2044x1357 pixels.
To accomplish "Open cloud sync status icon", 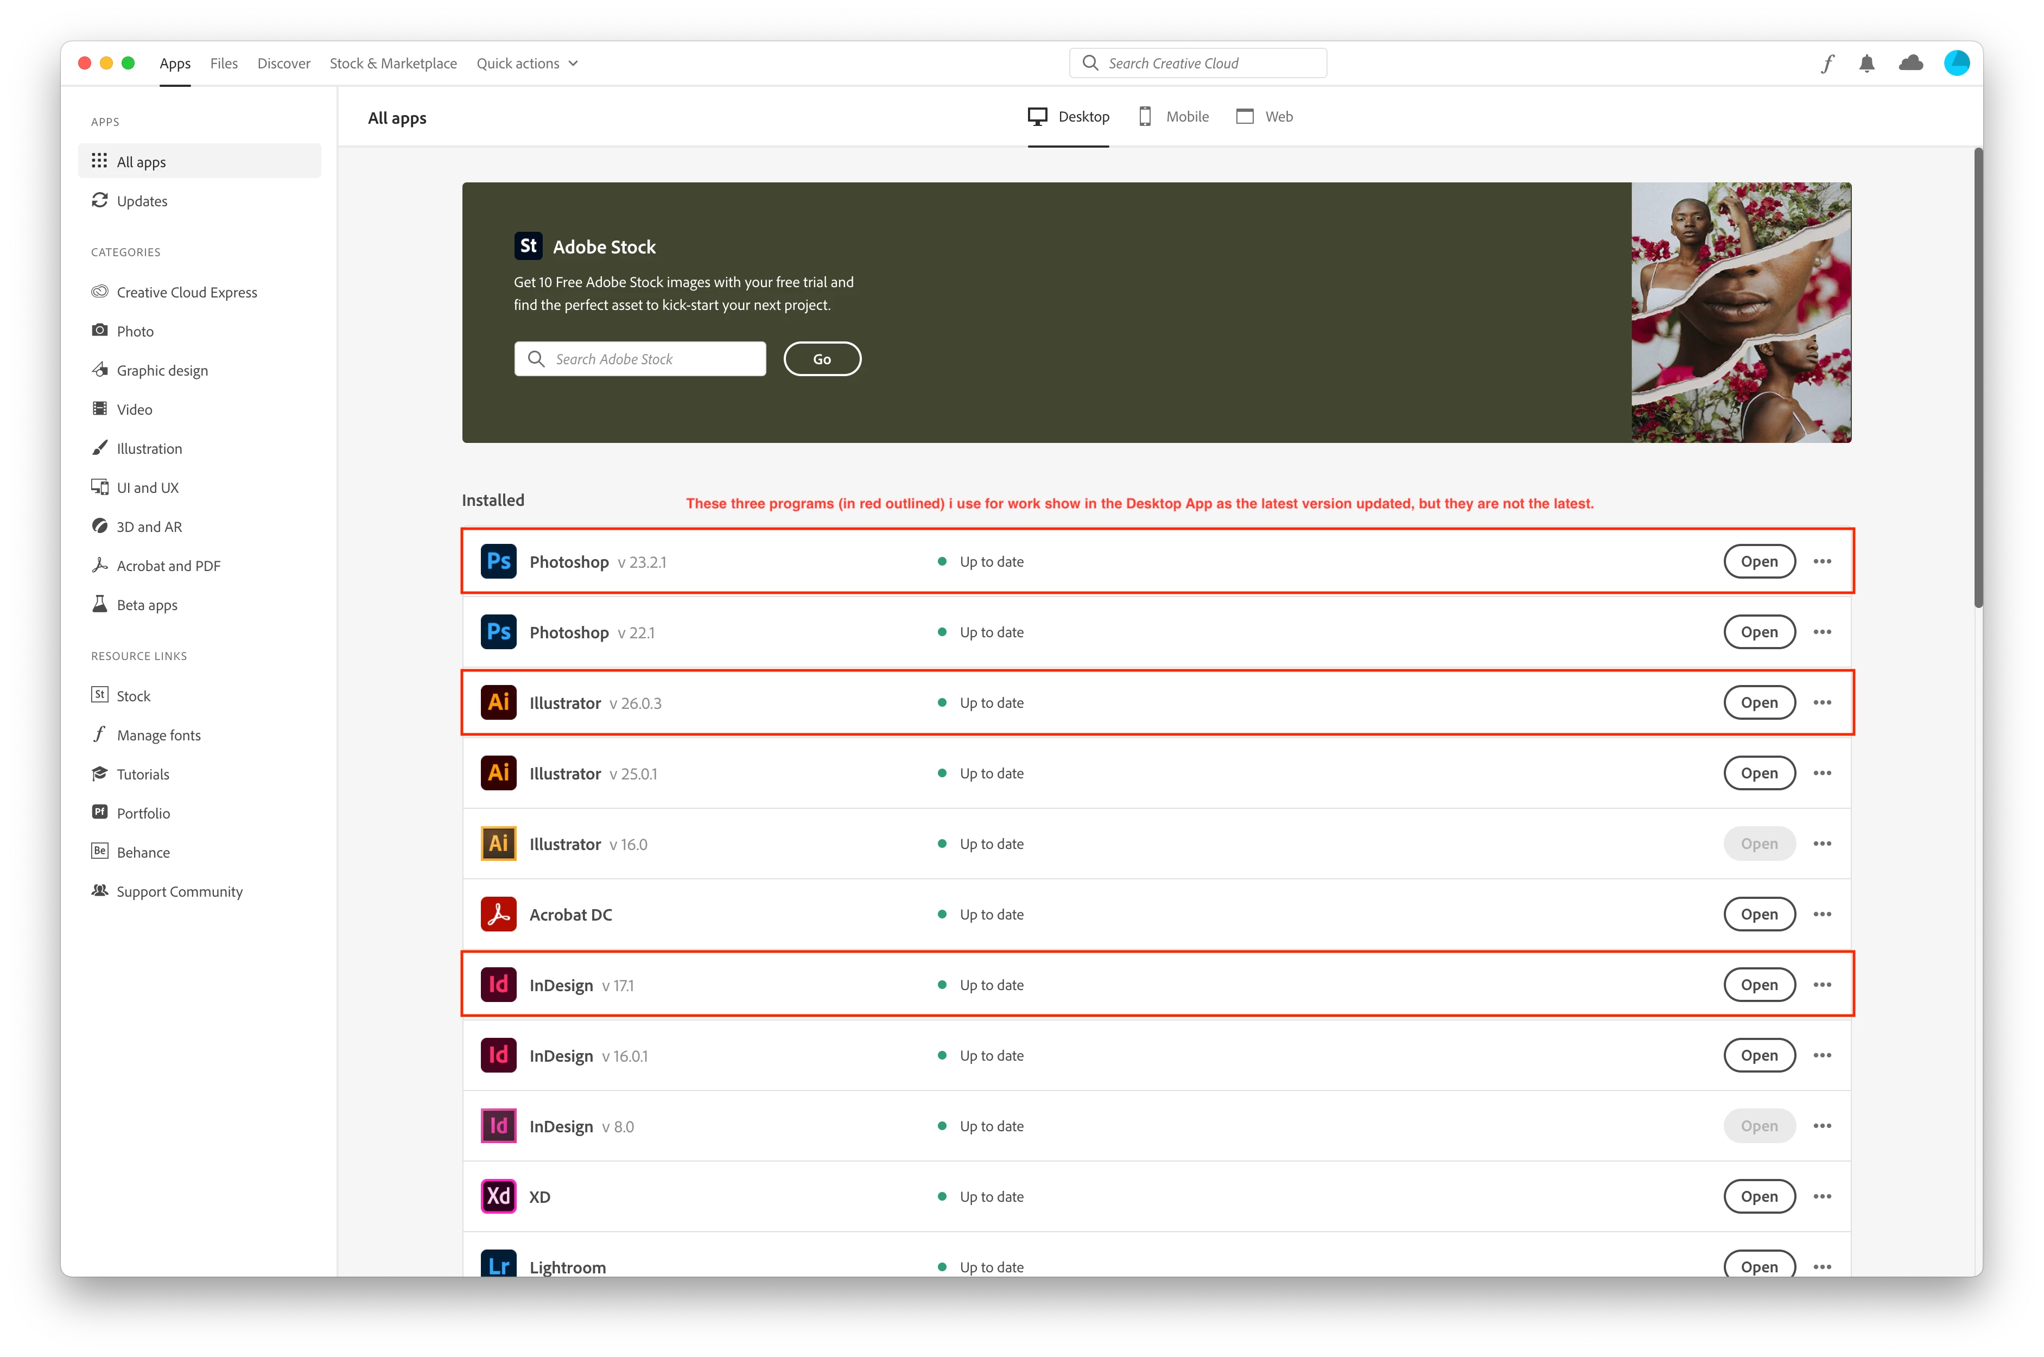I will pyautogui.click(x=1910, y=63).
